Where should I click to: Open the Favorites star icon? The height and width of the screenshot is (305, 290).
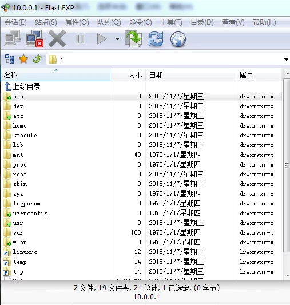click(x=23, y=59)
